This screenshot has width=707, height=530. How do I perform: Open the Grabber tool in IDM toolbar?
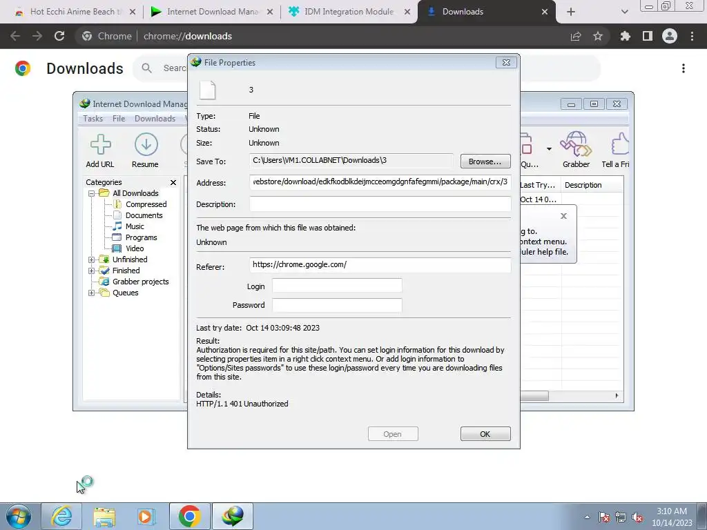[576, 145]
